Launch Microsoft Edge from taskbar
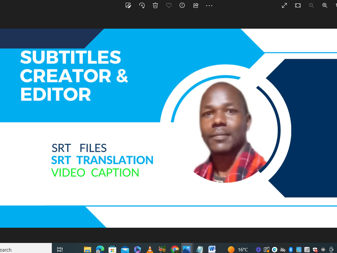337x253 pixels. [100, 250]
